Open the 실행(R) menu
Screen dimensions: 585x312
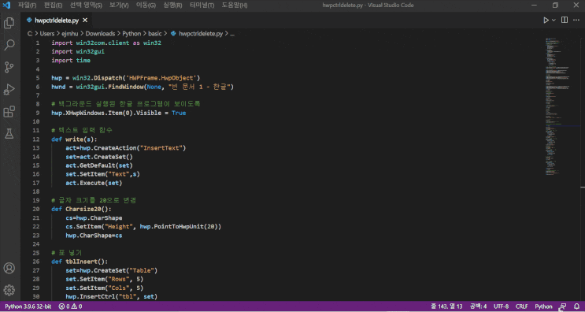pyautogui.click(x=172, y=6)
